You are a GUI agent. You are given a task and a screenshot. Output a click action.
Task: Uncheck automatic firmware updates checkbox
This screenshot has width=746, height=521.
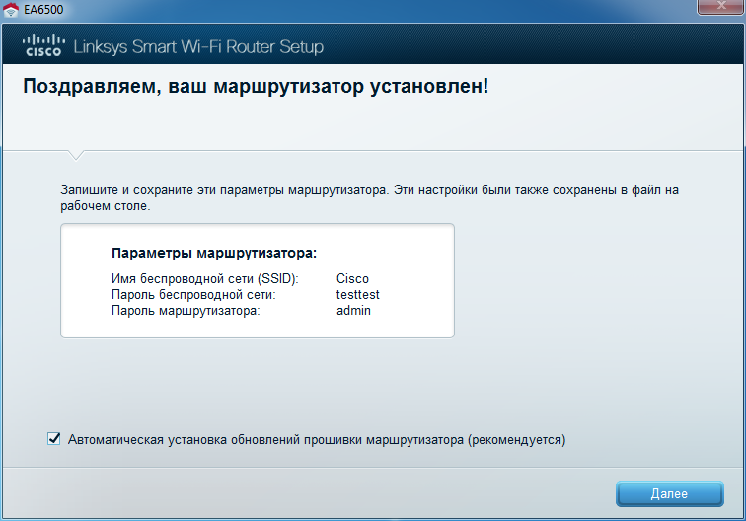[53, 439]
